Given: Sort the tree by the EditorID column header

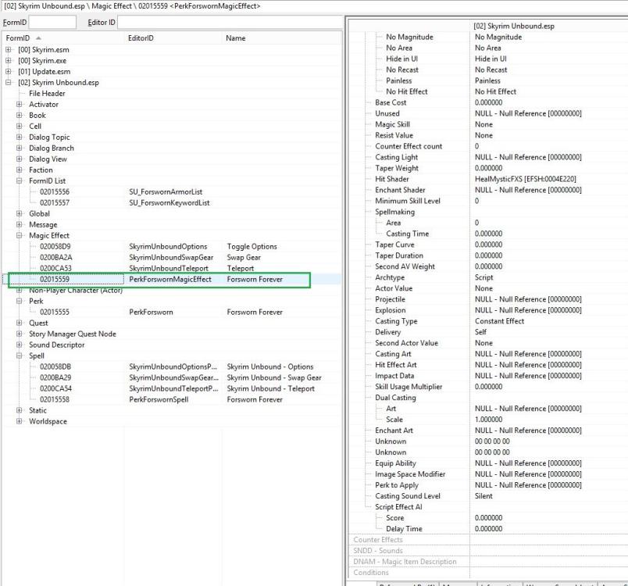Looking at the screenshot, I should pyautogui.click(x=173, y=38).
